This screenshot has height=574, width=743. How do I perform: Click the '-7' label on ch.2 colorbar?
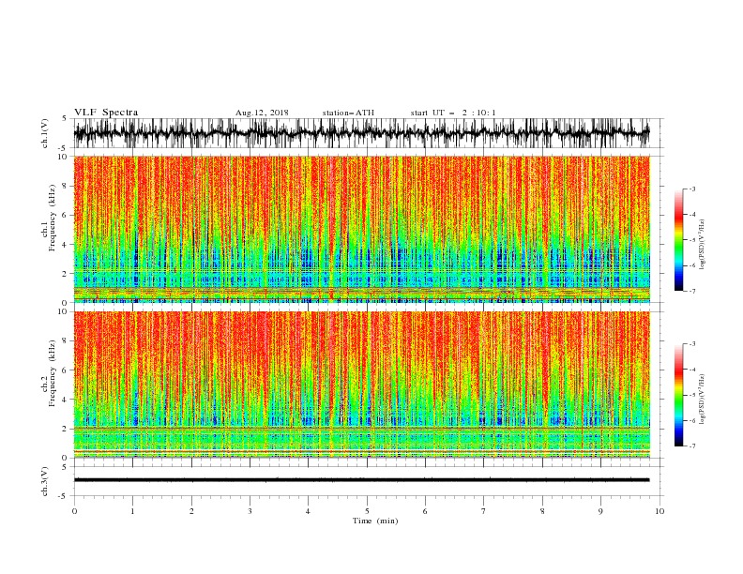pyautogui.click(x=691, y=446)
